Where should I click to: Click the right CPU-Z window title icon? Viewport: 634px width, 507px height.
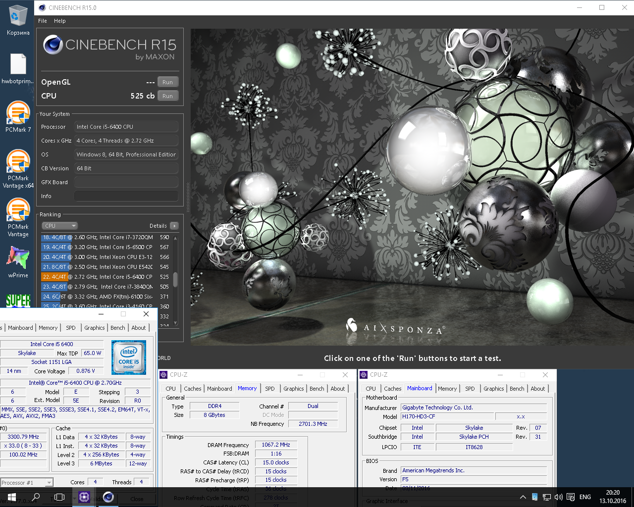pos(364,375)
